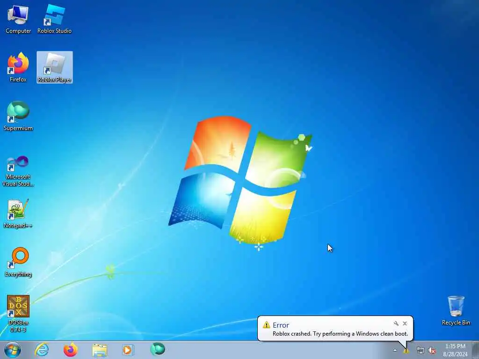Click the Roblox crashed error message

(340, 334)
